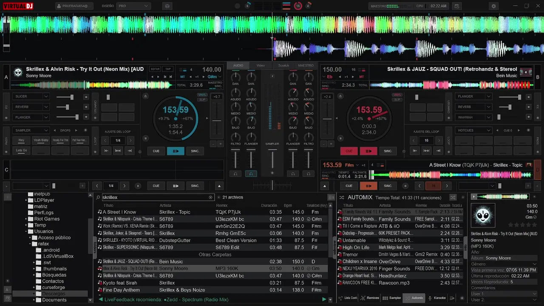Open the HOTCUES pads dropdown
The width and height of the screenshot is (544, 306).
click(x=473, y=130)
